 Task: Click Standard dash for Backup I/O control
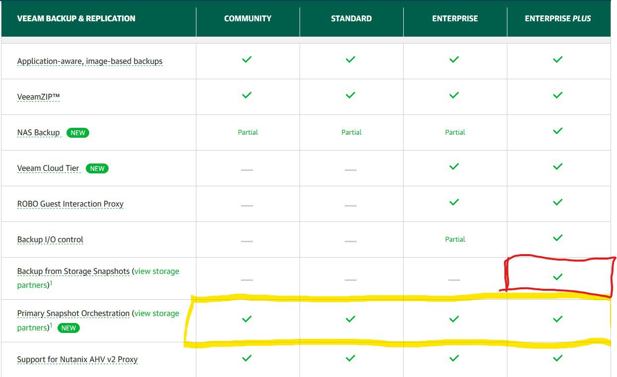point(351,241)
